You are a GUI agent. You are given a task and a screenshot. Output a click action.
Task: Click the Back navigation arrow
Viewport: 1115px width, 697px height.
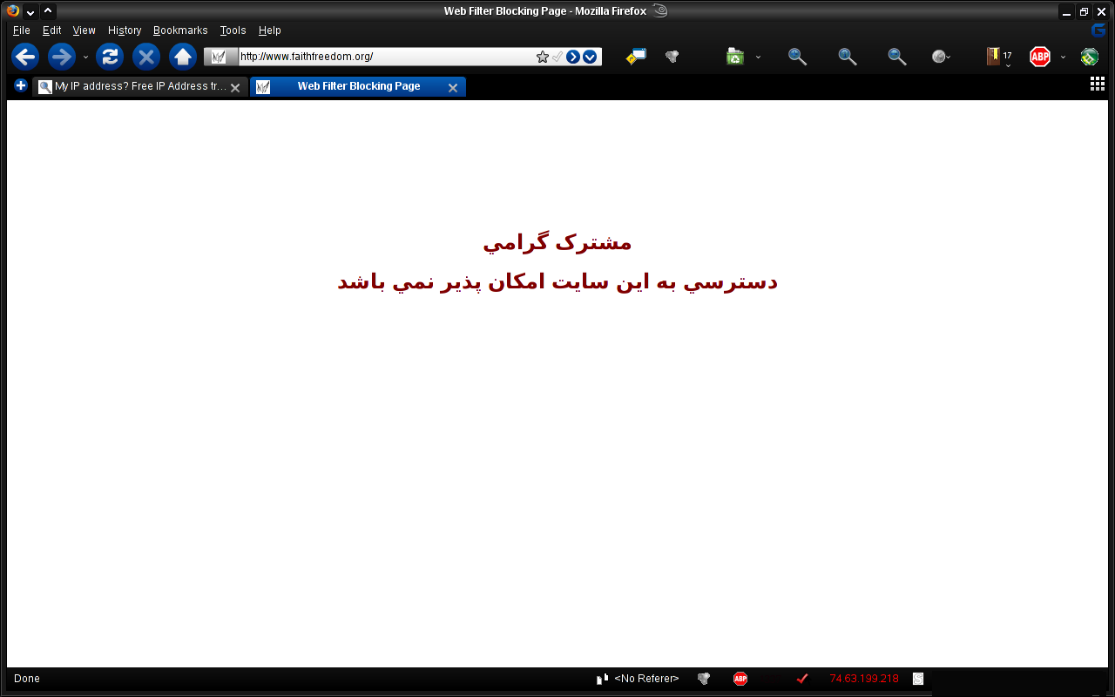click(25, 57)
